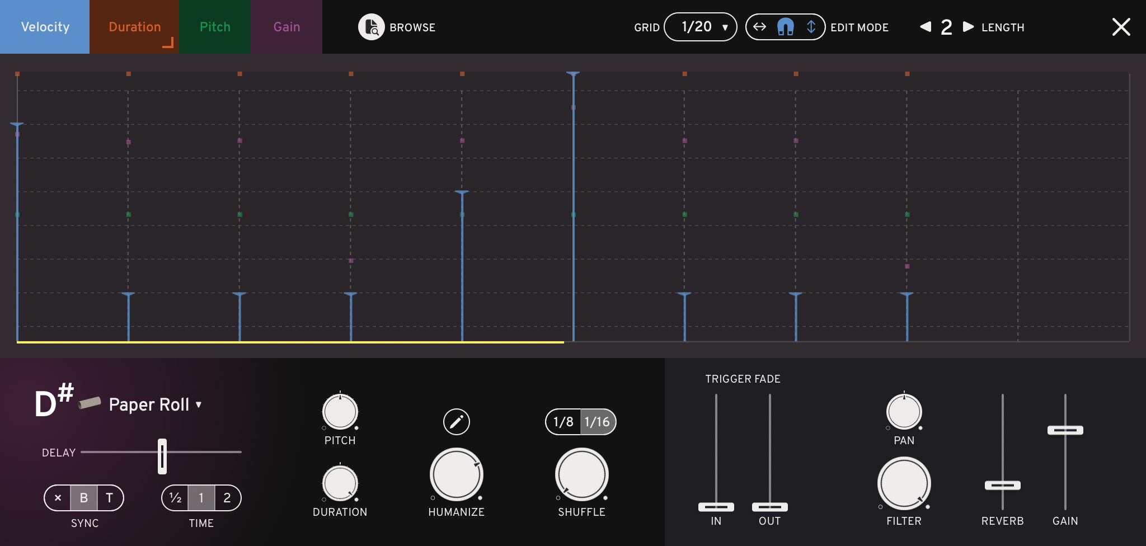
Task: Select the Gain tab
Action: tap(286, 27)
